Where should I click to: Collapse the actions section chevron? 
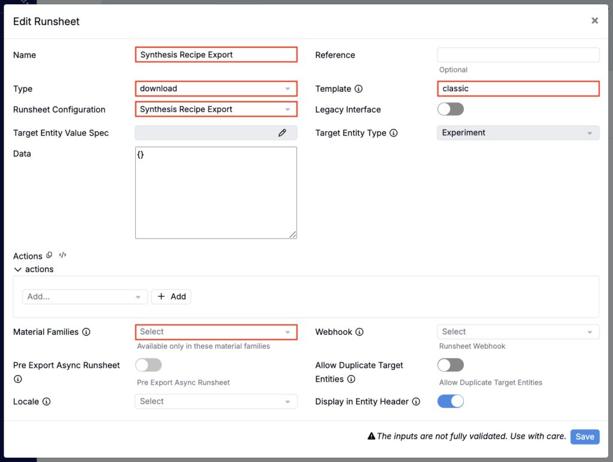tap(17, 270)
